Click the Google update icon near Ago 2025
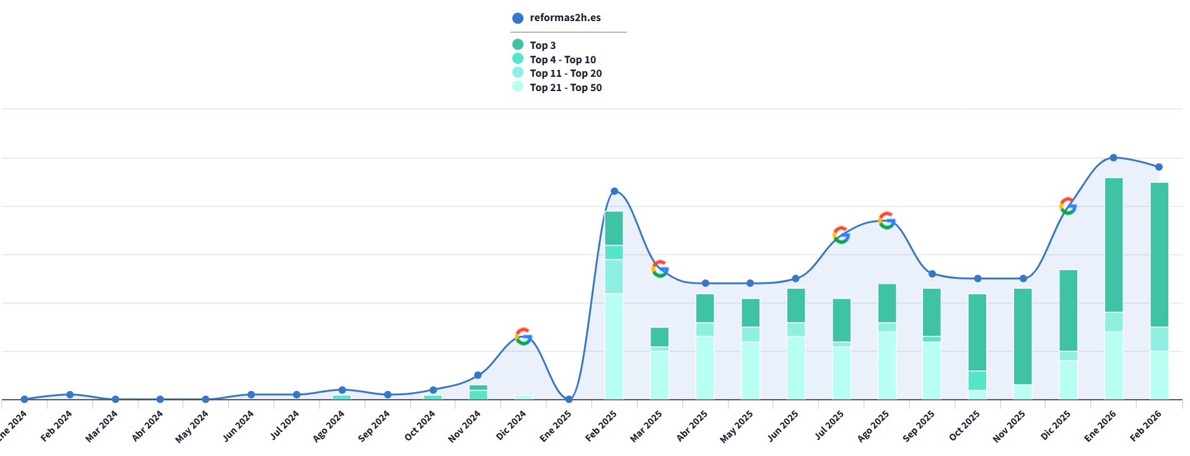1190x456 pixels. 886,220
